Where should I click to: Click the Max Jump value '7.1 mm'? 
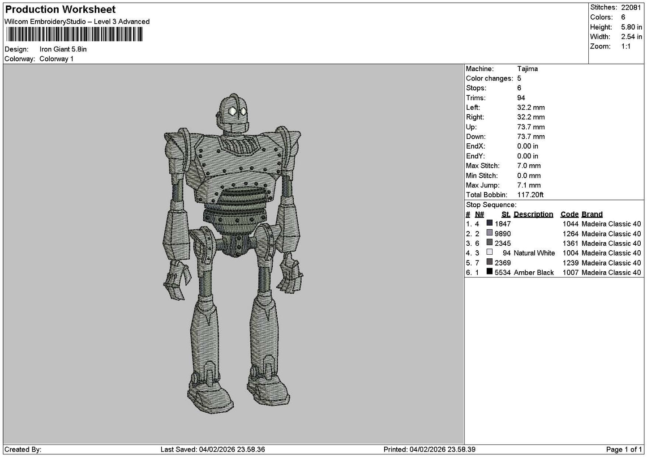529,185
